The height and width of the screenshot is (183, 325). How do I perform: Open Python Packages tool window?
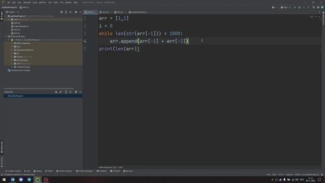[84, 171]
